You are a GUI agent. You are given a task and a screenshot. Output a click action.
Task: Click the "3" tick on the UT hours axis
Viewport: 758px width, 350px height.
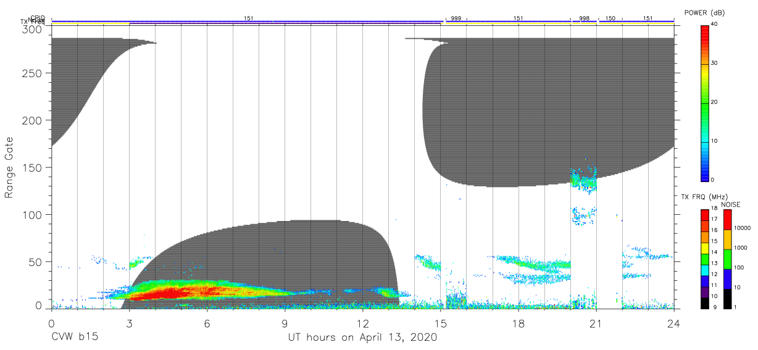(x=129, y=323)
